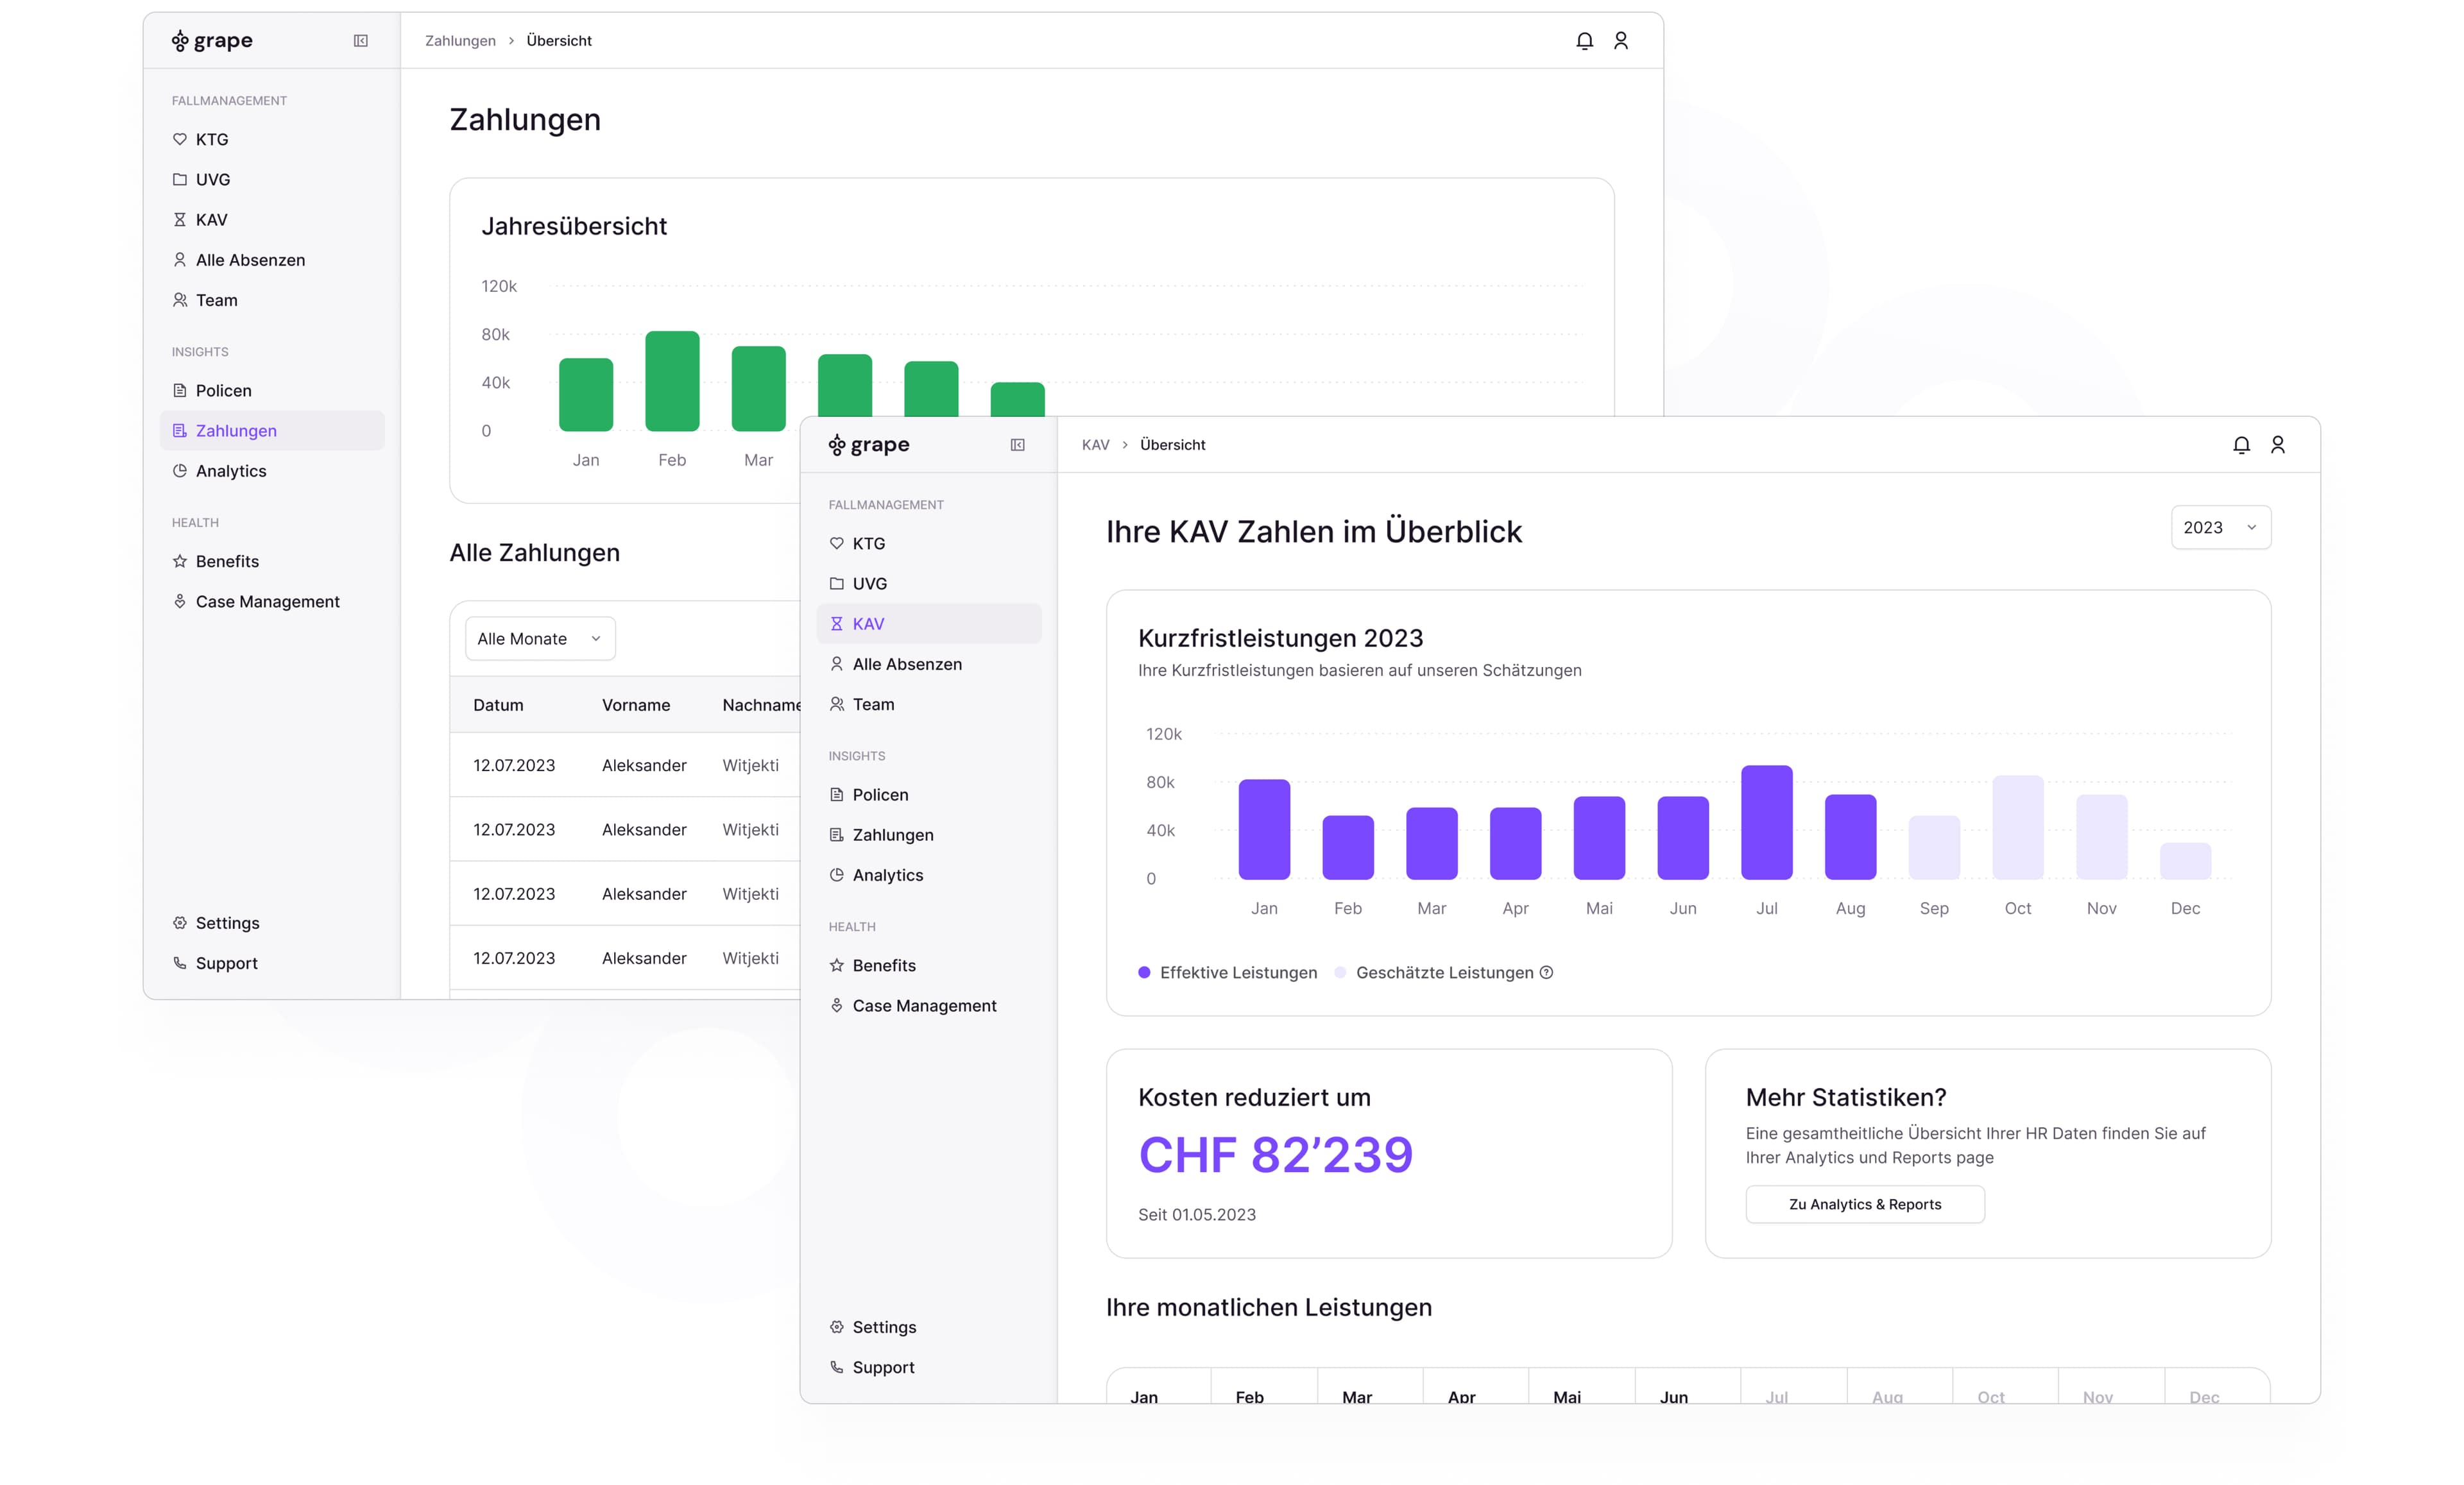Open Support in KAV window sidebar
Viewport: 2464px width, 1485px height.
[x=883, y=1367]
